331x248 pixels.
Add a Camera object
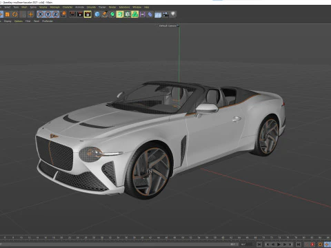click(165, 14)
